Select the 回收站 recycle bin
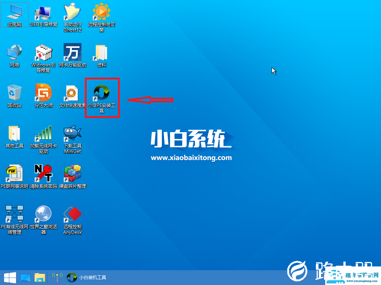This screenshot has height=285, width=381. [15, 96]
